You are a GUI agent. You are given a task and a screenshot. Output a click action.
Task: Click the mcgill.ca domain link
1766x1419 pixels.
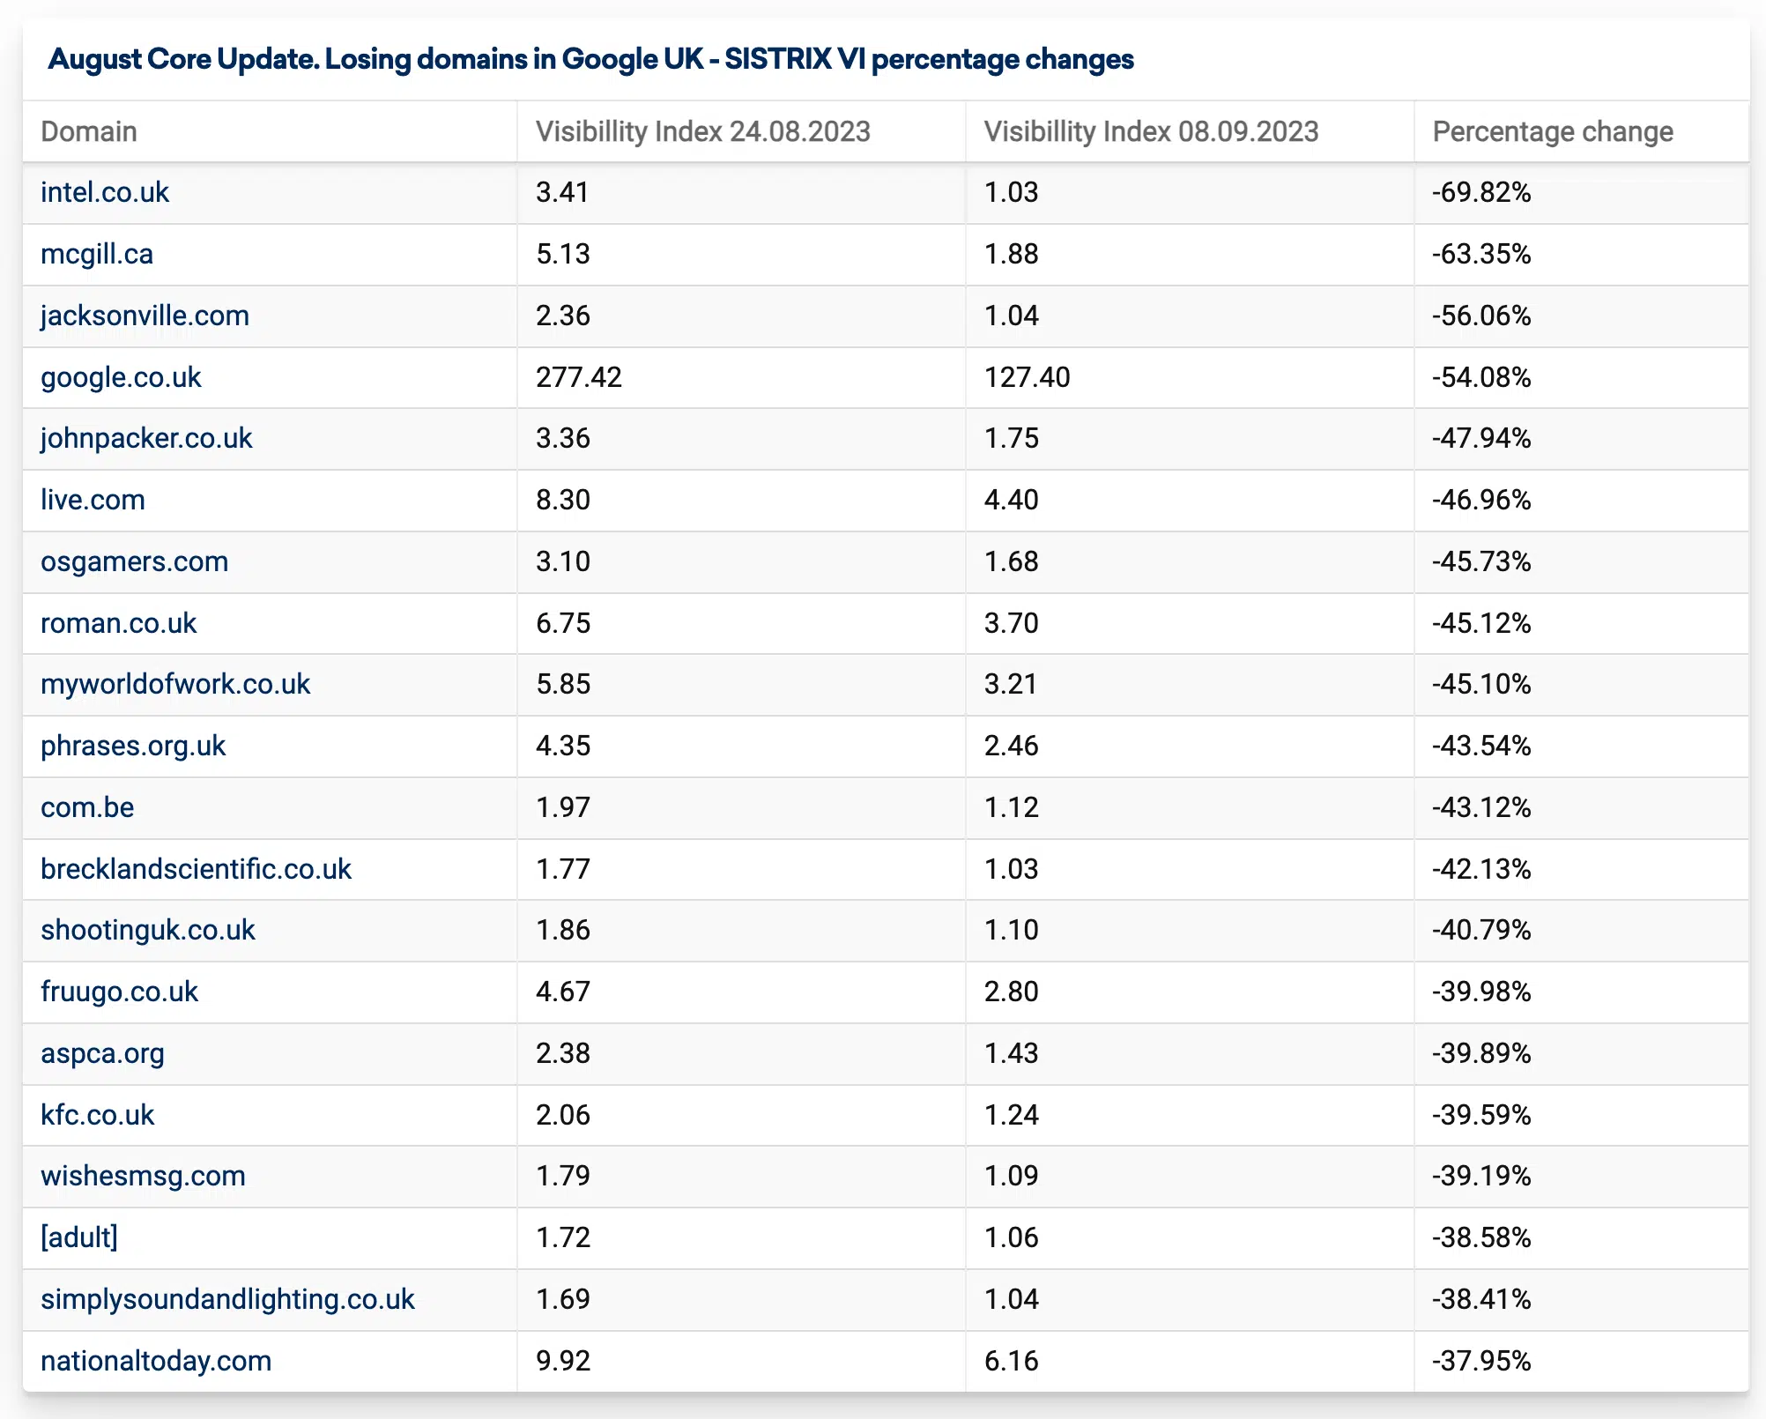(x=97, y=254)
